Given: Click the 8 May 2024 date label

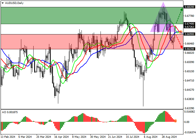Looking at the screenshot, I should 79,137.
